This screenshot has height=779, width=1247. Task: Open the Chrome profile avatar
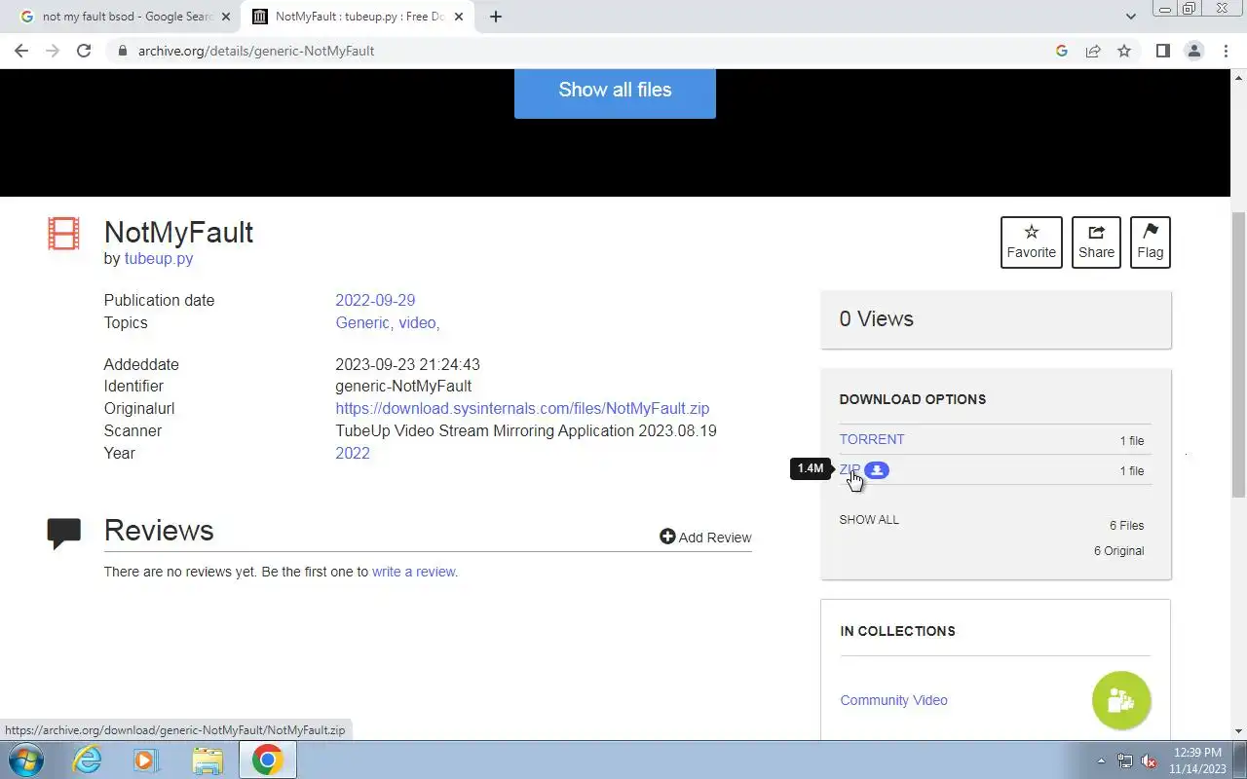[1193, 51]
